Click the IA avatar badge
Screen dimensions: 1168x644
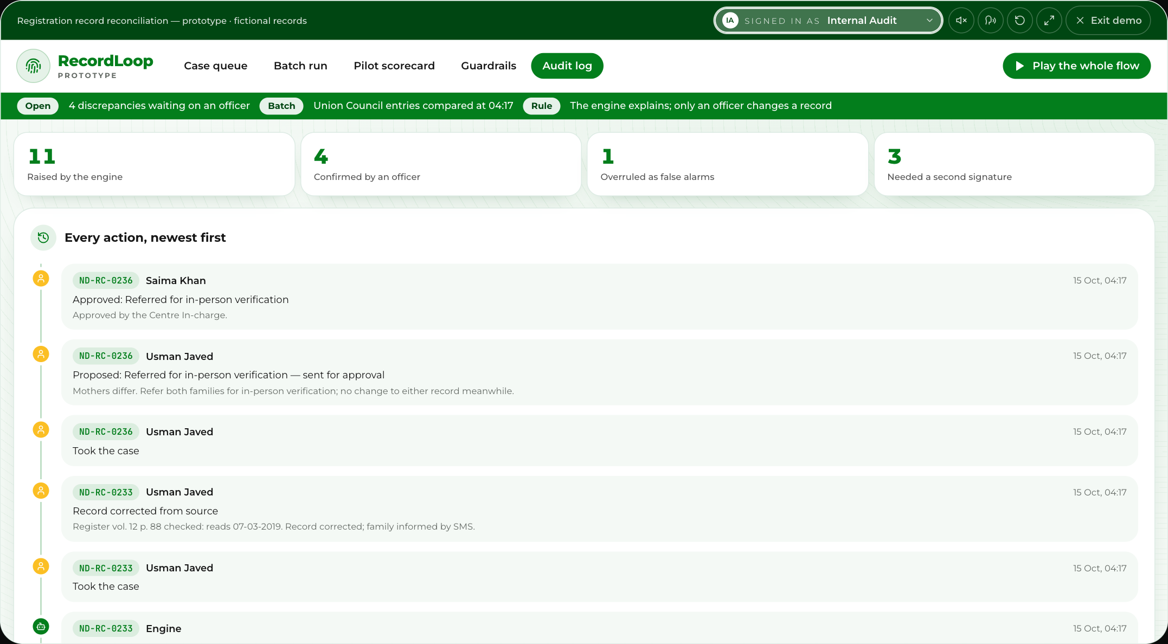730,21
